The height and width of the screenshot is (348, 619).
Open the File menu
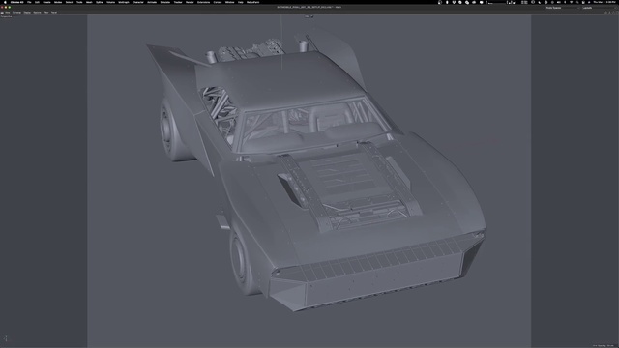click(x=29, y=2)
